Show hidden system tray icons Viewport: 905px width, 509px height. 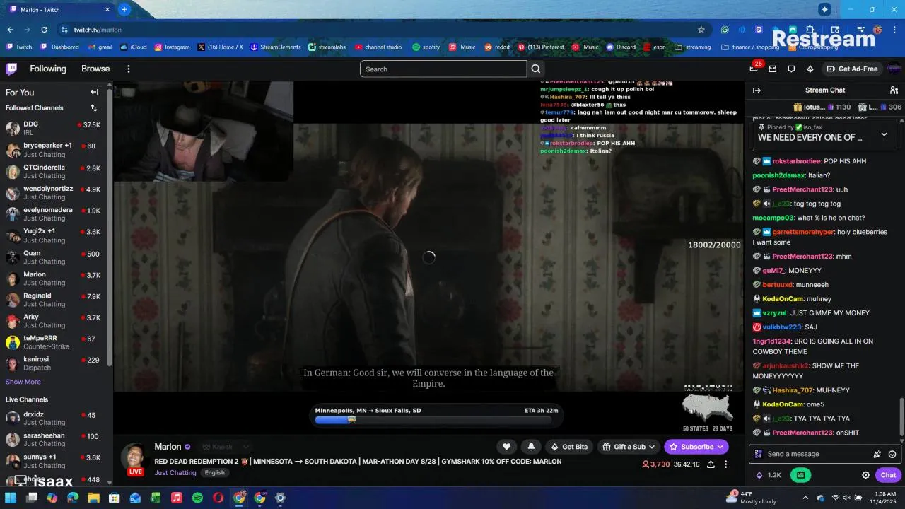[x=805, y=498]
